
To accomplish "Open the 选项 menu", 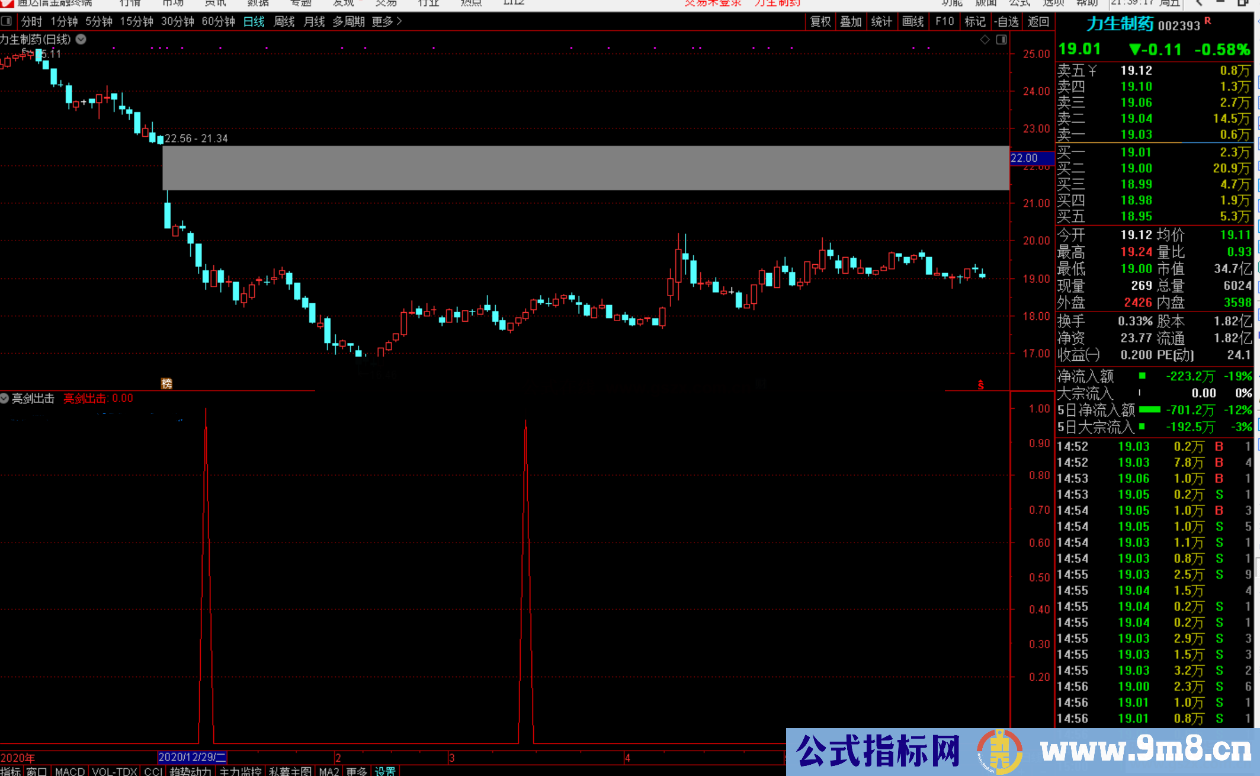I will tap(1053, 3).
